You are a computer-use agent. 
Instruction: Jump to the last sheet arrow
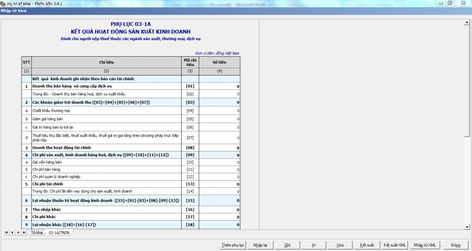pos(24,233)
